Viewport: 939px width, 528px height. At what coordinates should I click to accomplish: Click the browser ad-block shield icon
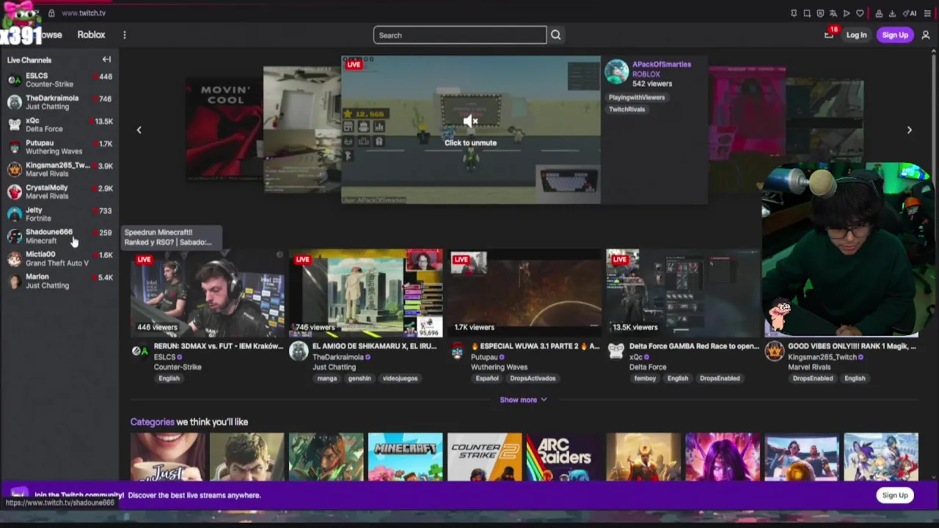pos(820,13)
